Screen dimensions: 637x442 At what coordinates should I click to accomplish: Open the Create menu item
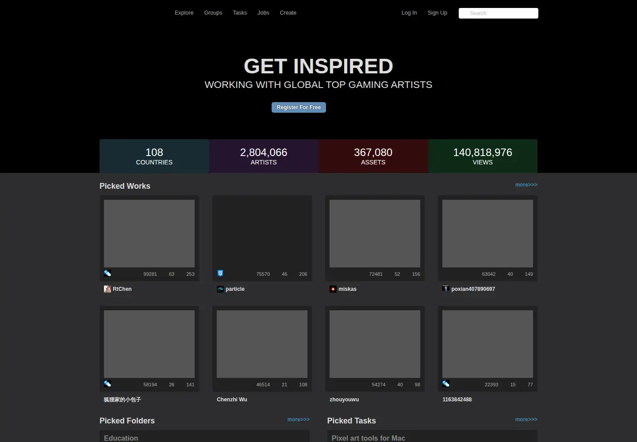pos(288,13)
